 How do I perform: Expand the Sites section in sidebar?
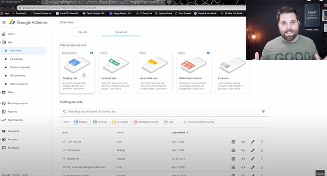point(4,92)
